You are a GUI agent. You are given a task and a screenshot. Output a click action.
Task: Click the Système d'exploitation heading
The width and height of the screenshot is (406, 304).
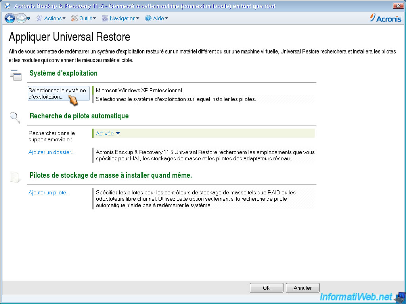[63, 73]
